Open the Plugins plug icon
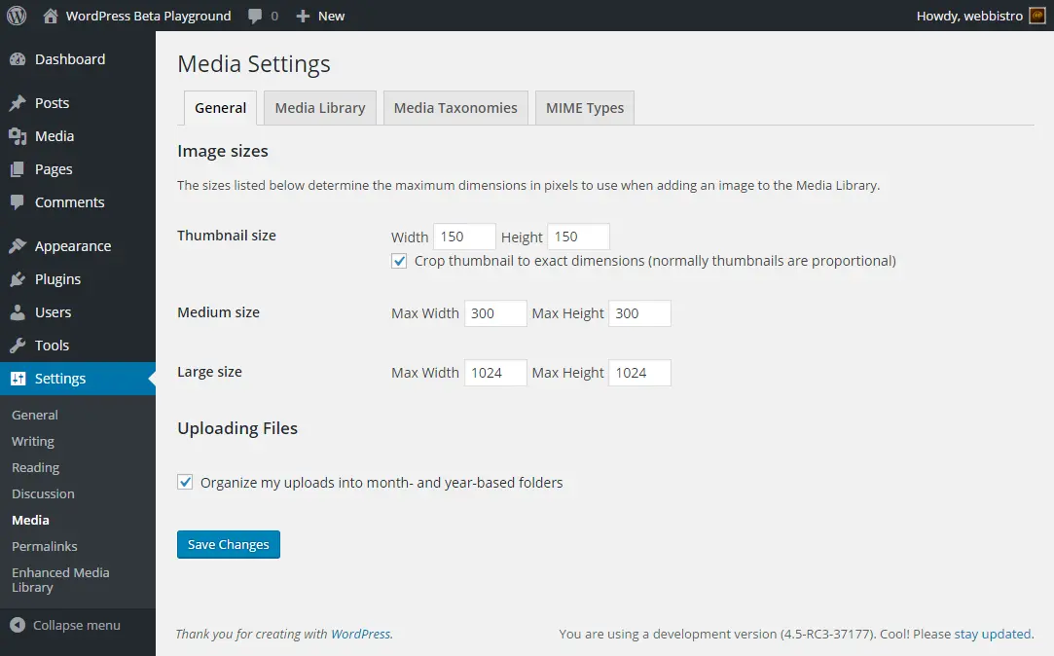1054x656 pixels. click(19, 278)
